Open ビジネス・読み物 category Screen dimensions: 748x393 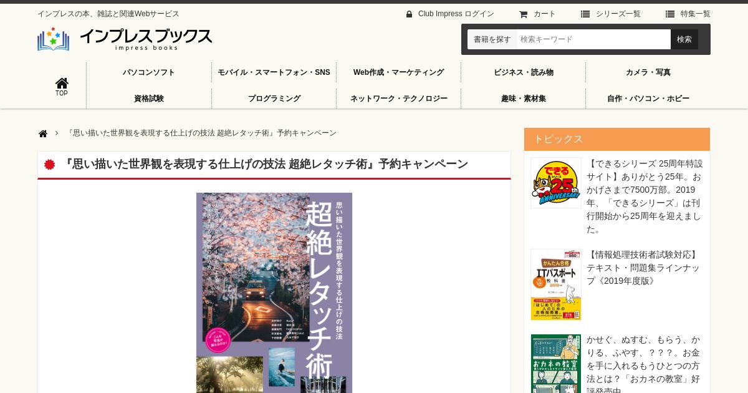point(524,72)
